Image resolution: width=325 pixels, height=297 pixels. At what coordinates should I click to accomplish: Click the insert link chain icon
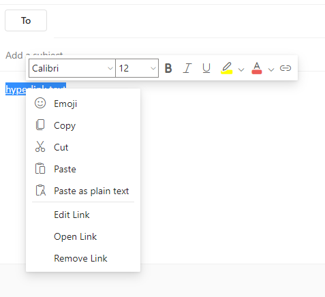(x=285, y=68)
